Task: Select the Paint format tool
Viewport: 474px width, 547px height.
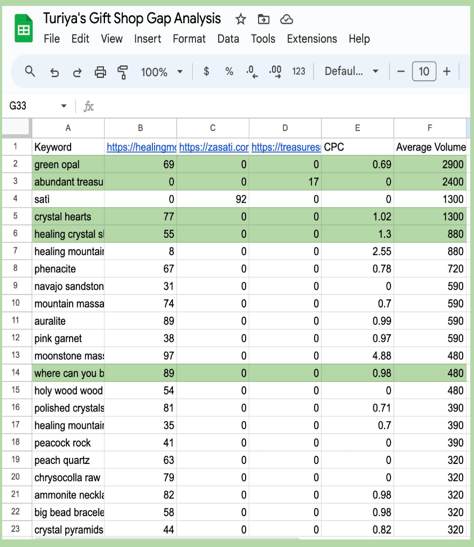Action: point(123,71)
